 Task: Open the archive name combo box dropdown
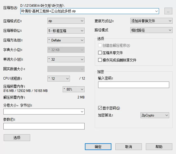[x=157, y=11]
